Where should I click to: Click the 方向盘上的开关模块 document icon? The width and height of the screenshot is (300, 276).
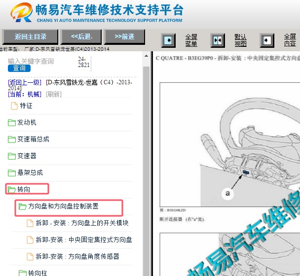[x=30, y=223]
